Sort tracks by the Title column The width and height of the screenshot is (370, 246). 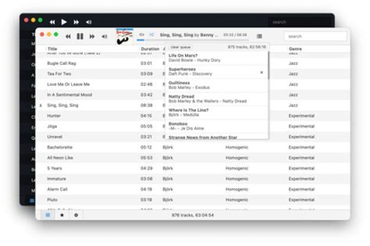click(52, 49)
